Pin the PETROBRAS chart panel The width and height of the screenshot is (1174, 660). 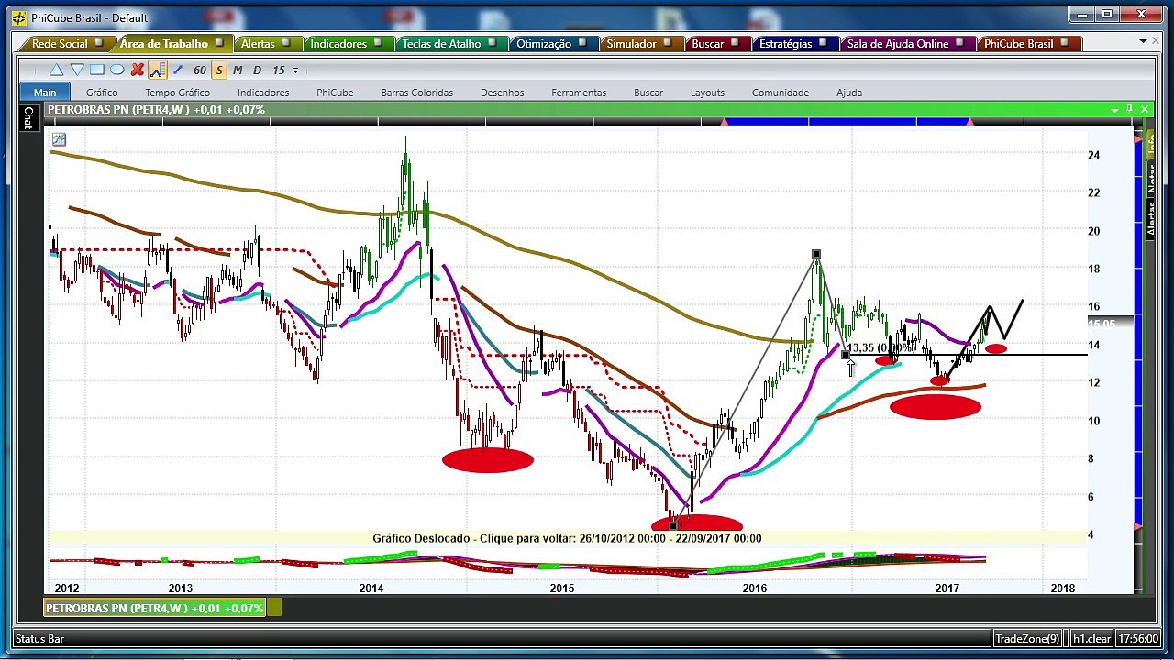(x=1129, y=110)
